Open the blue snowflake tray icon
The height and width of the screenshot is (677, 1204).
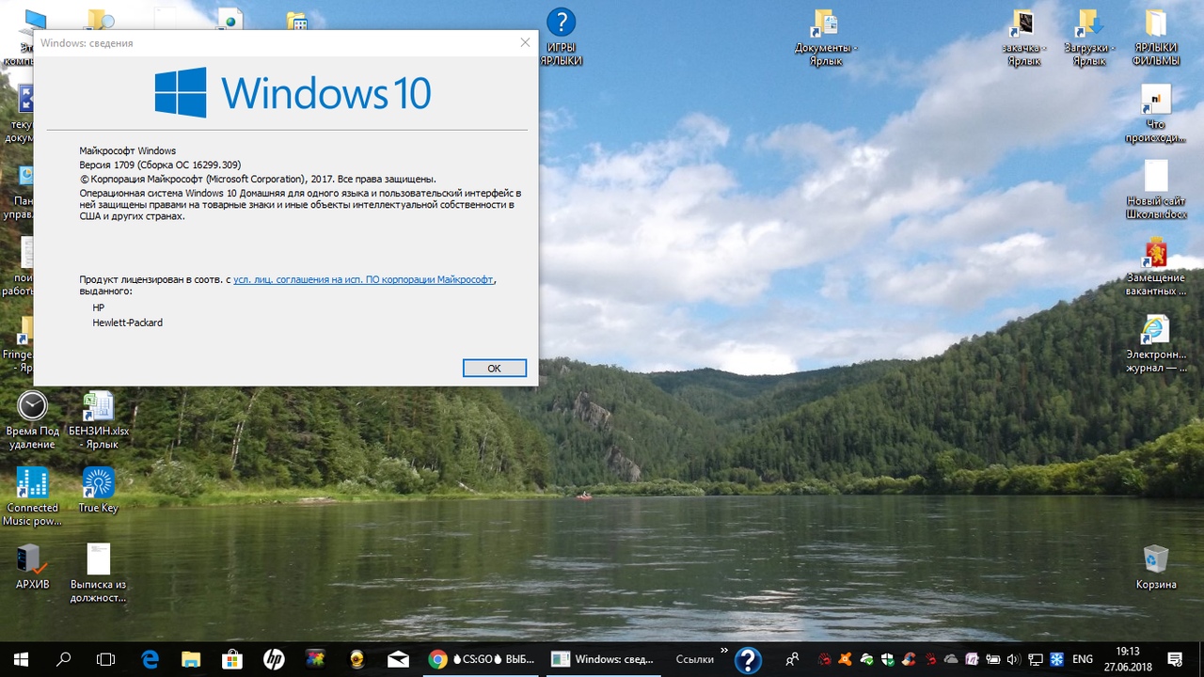[x=1056, y=659]
